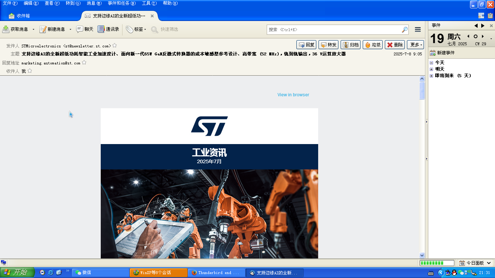Mark the message as 垃圾 (Junk)
Viewport: 495px width, 278px height.
373,45
